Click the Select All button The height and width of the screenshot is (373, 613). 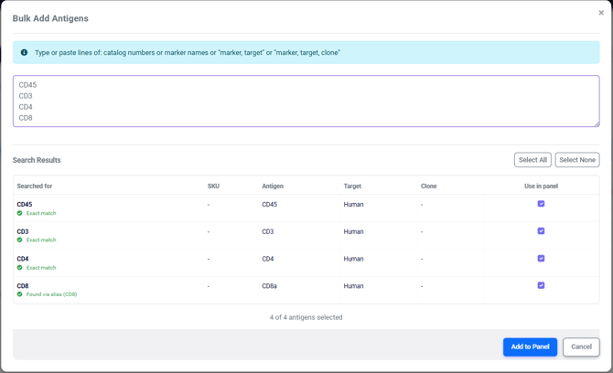(532, 160)
